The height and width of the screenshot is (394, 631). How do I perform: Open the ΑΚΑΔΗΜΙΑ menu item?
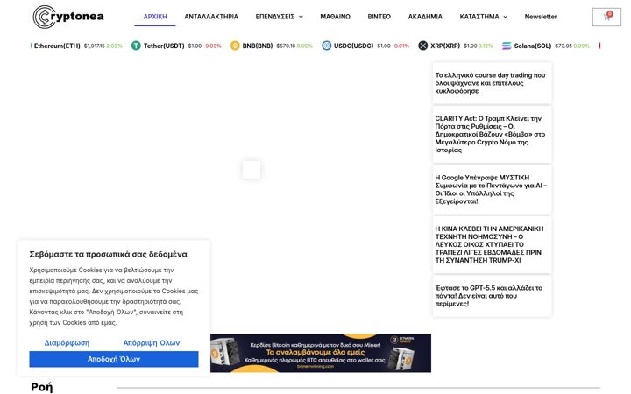425,17
